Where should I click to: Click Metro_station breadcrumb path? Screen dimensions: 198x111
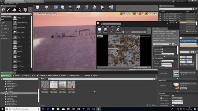coord(53,76)
